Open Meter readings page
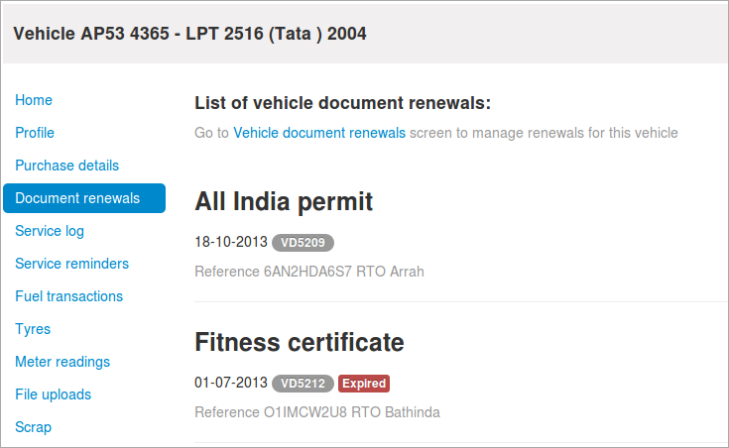 click(62, 362)
